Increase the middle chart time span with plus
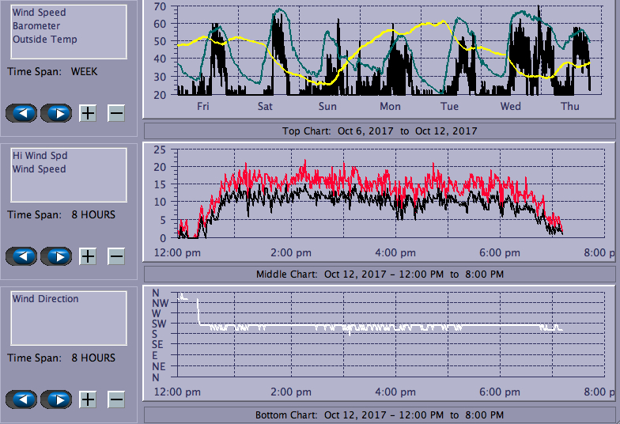The height and width of the screenshot is (424, 620). point(88,256)
